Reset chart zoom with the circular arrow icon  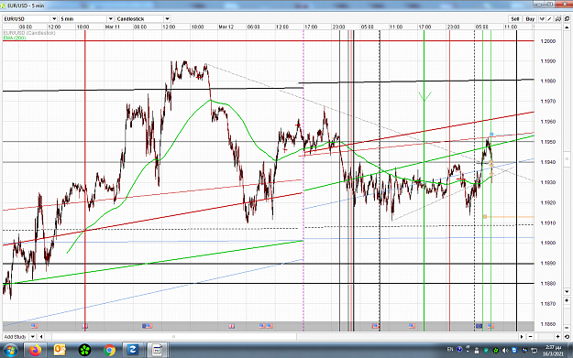(x=567, y=337)
